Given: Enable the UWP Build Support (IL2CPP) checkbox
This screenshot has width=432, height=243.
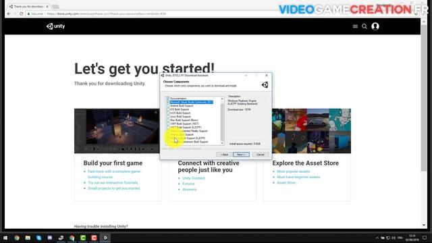Looking at the screenshot, I should pyautogui.click(x=168, y=128).
